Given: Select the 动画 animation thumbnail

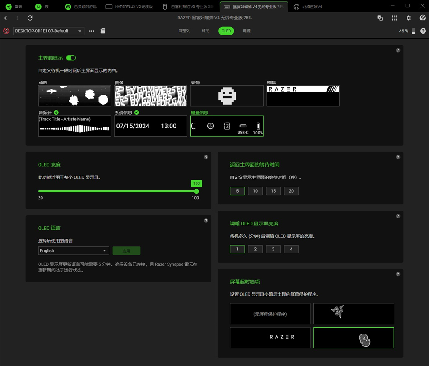Looking at the screenshot, I should point(74,96).
